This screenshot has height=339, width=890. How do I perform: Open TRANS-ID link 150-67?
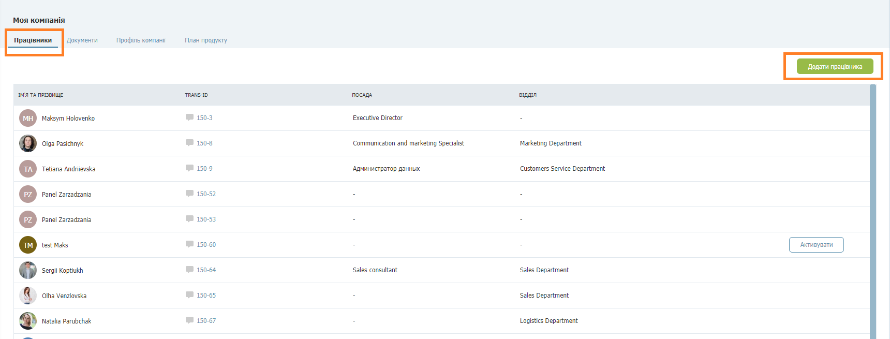pyautogui.click(x=206, y=321)
